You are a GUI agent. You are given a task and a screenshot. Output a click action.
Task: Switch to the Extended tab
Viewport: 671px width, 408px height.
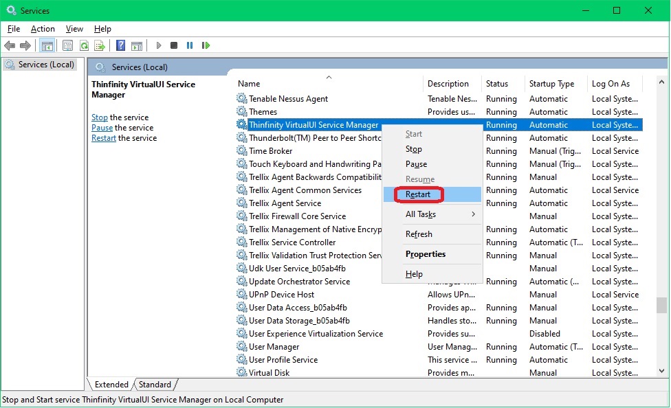pos(111,385)
